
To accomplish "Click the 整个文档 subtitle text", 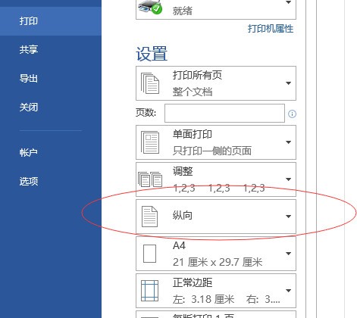I will pyautogui.click(x=193, y=92).
